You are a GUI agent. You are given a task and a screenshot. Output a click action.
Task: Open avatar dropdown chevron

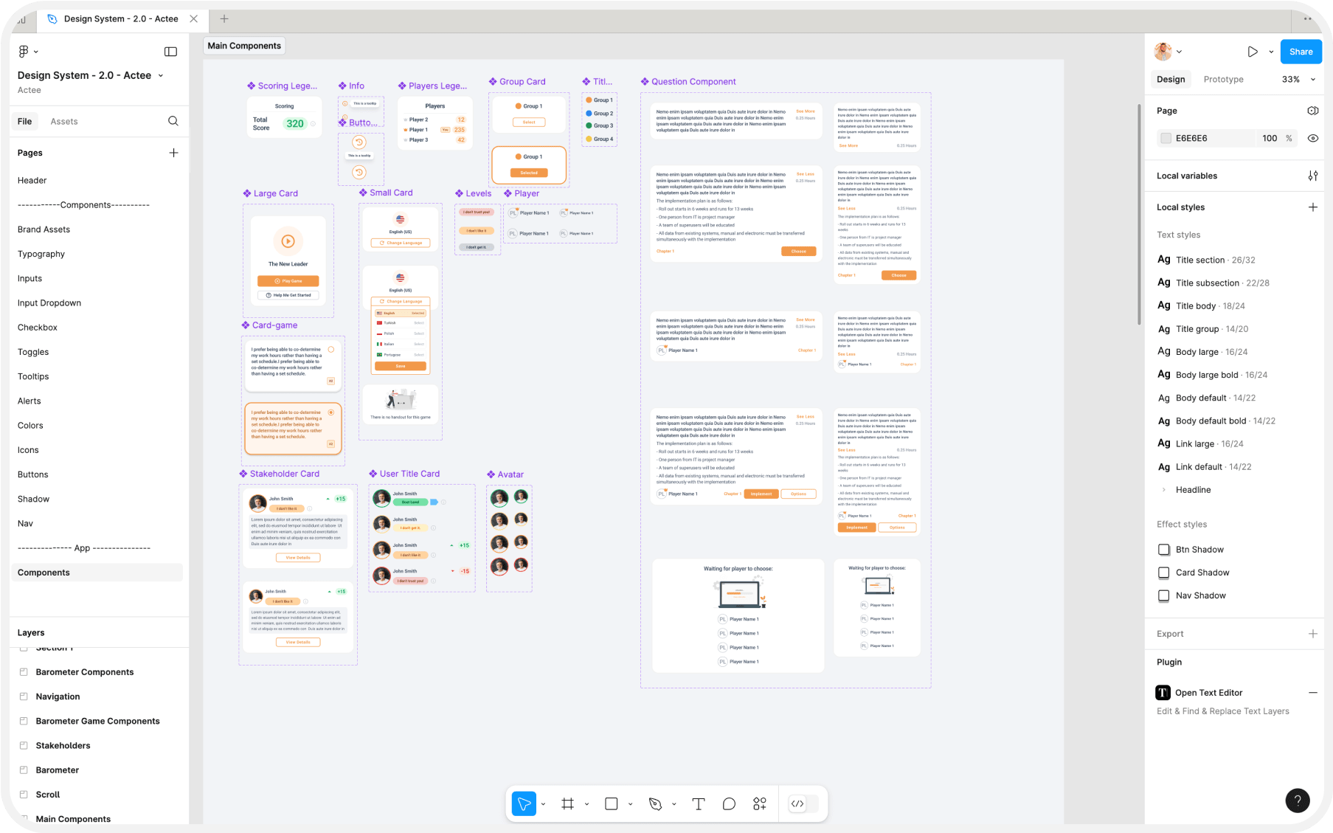[1180, 52]
